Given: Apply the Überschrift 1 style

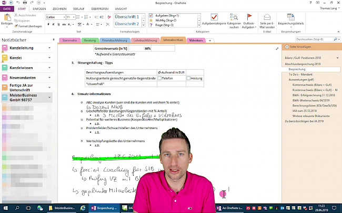Looking at the screenshot, I should 127,16.
